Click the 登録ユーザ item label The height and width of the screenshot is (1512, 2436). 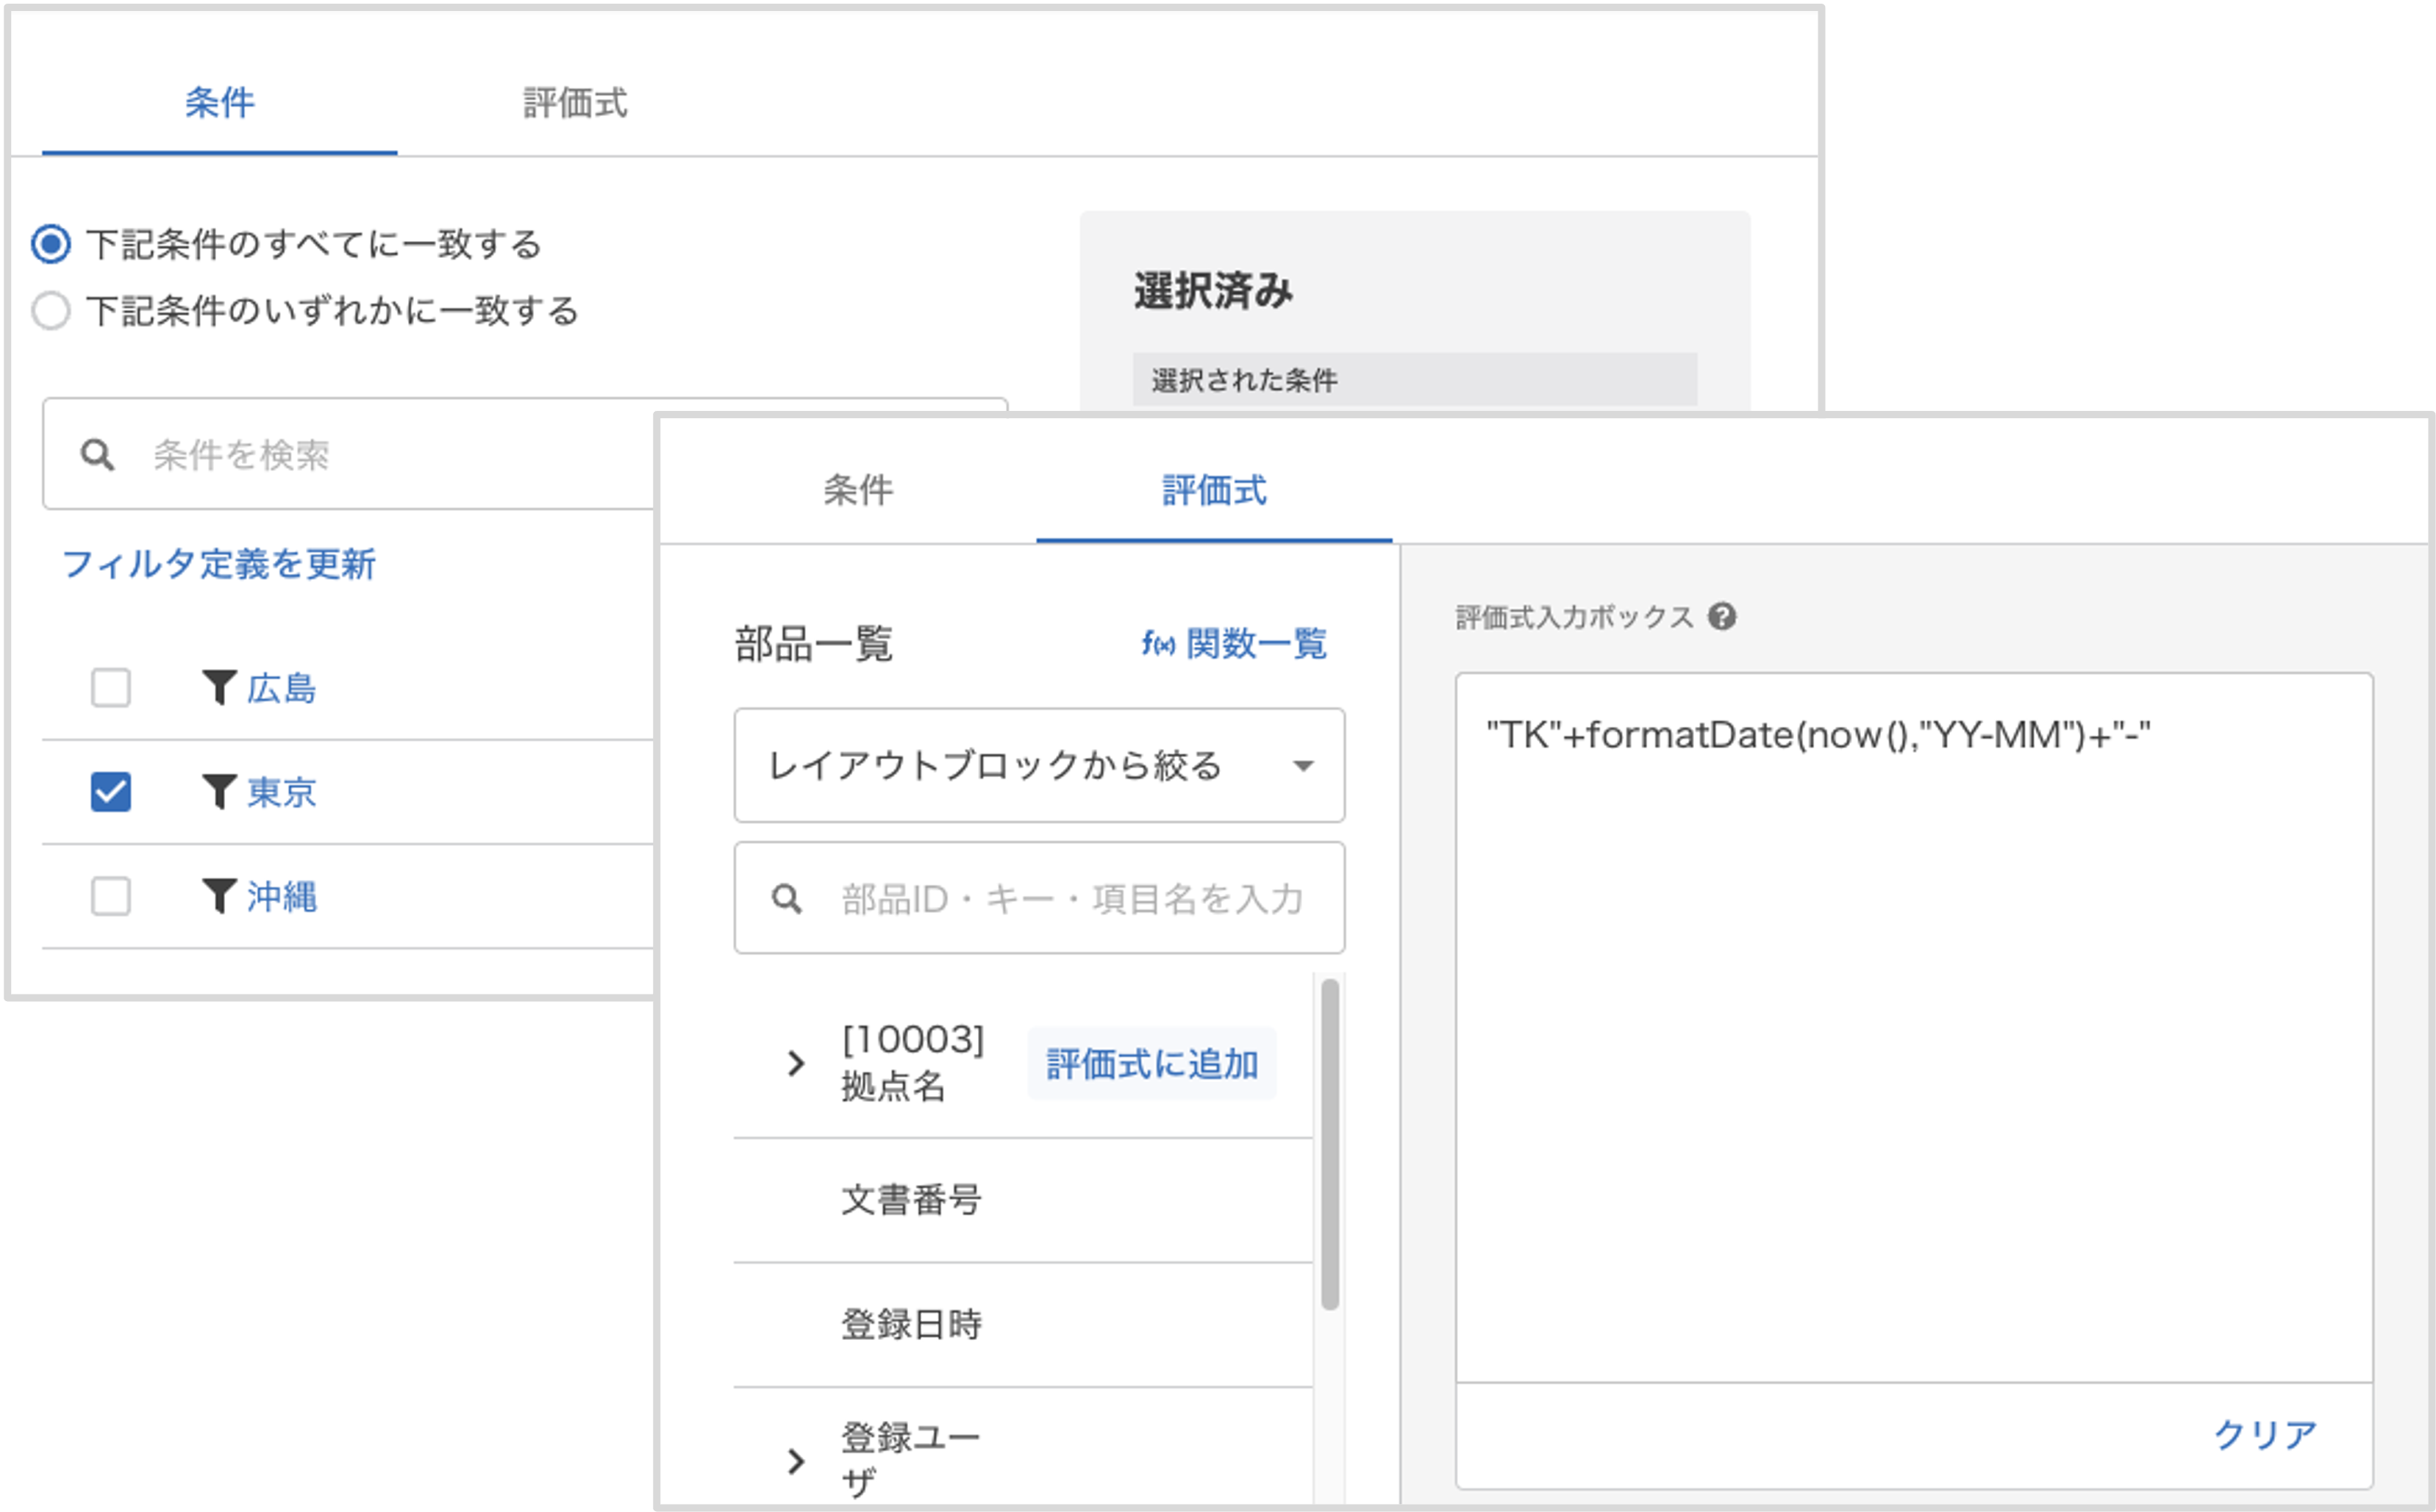click(911, 1459)
